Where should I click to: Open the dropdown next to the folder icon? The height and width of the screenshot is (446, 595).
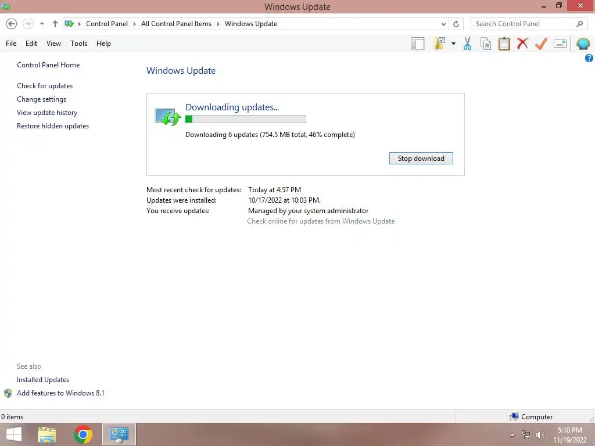point(453,44)
